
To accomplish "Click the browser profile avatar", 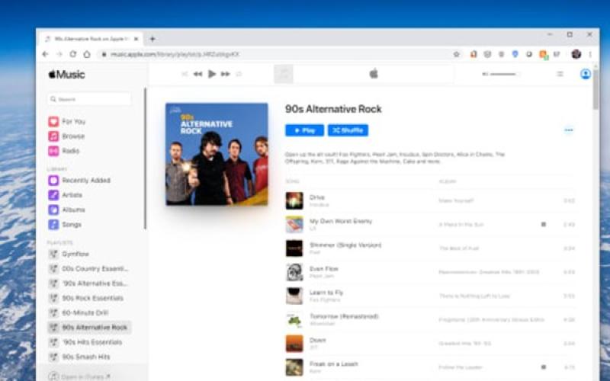I will point(576,54).
